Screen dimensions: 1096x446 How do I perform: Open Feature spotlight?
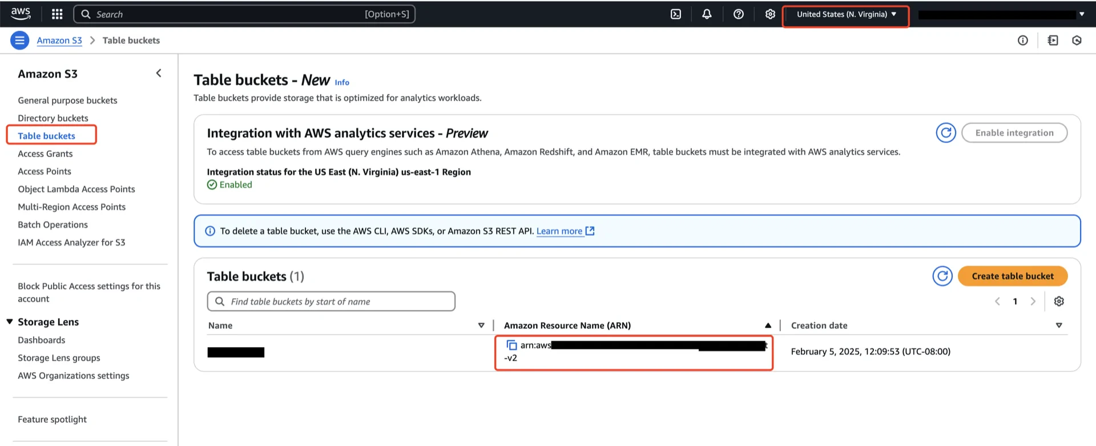(x=53, y=419)
